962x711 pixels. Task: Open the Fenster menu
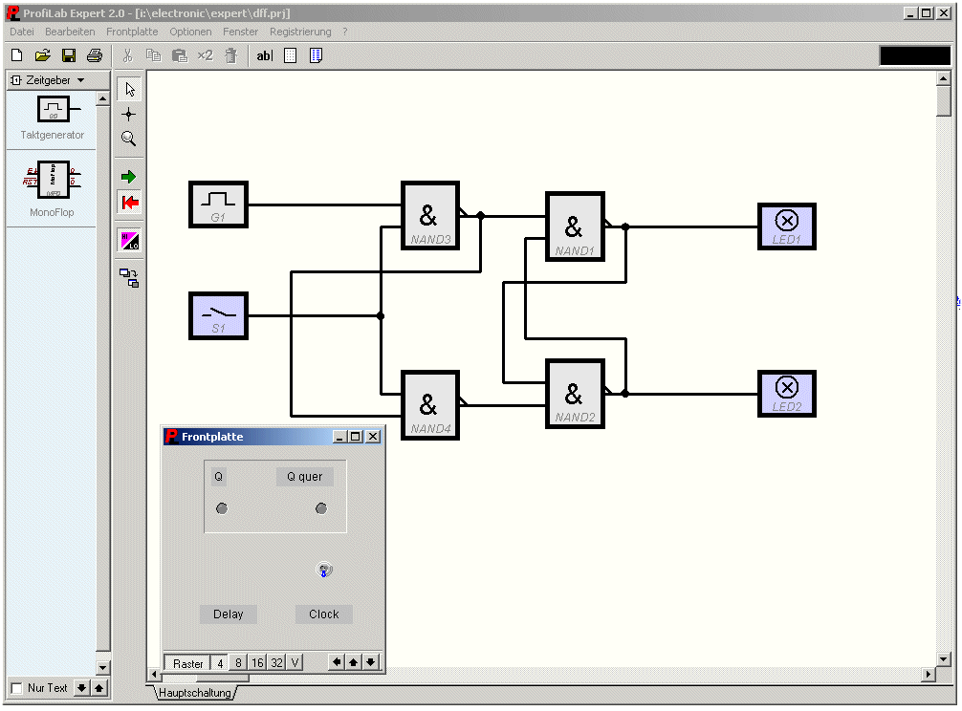(240, 32)
